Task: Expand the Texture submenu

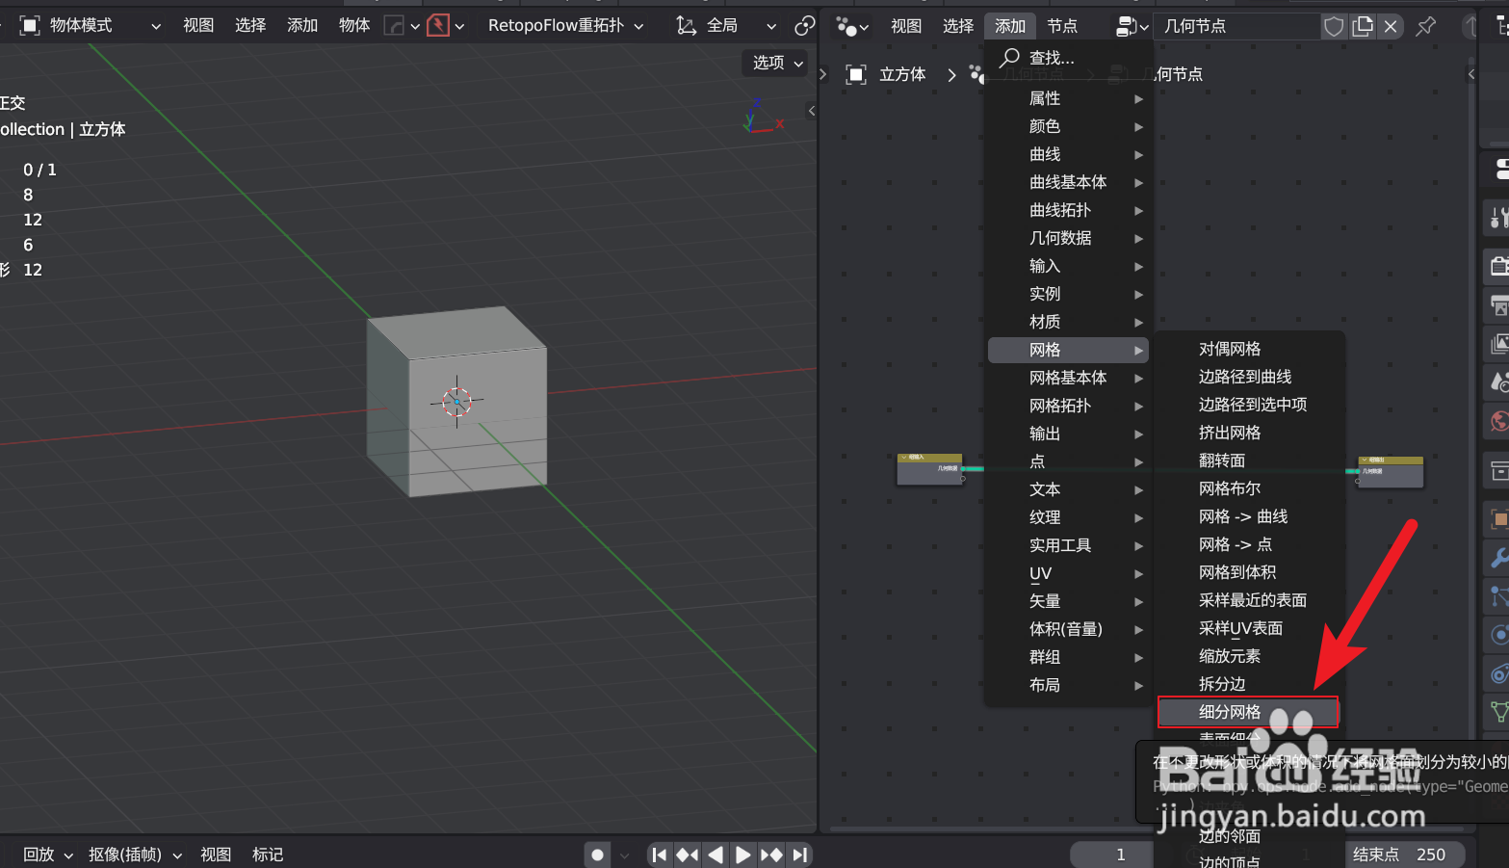Action: point(1068,517)
